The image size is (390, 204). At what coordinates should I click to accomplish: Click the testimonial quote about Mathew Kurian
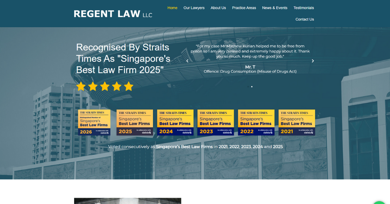pos(250,51)
